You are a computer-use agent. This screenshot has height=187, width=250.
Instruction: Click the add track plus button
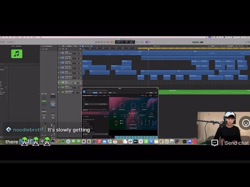point(60,49)
